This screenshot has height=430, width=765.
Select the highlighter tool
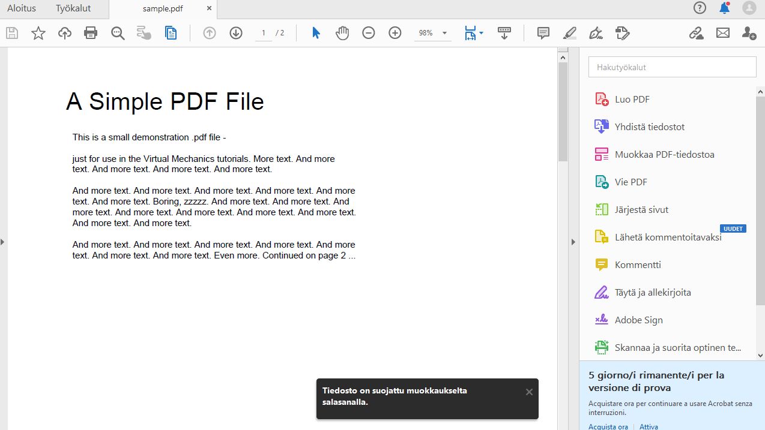coord(570,33)
